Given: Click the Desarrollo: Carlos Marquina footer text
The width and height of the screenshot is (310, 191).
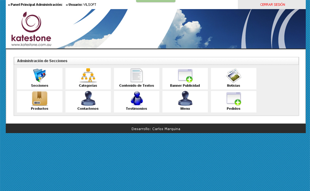Looking at the screenshot, I should [155, 129].
